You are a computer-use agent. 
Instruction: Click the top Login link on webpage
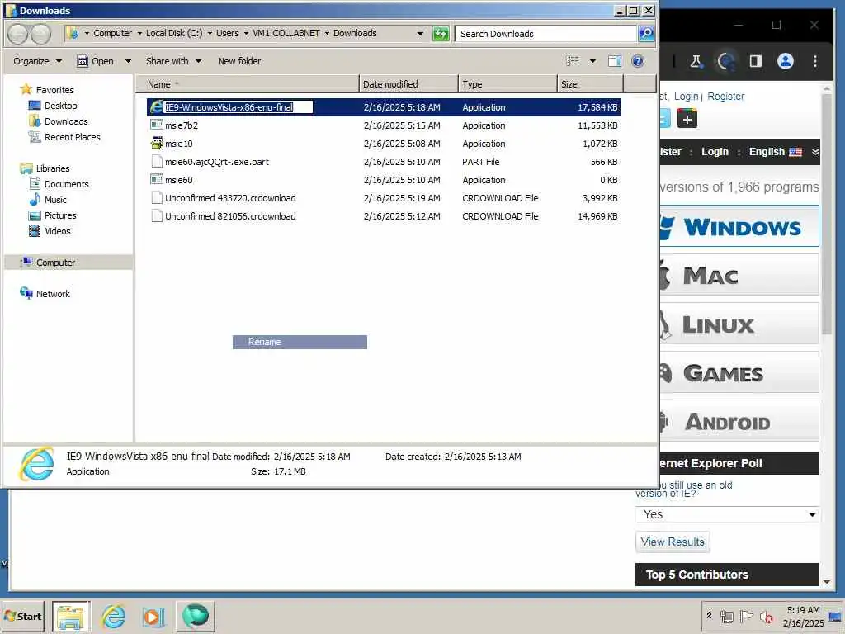click(x=686, y=96)
